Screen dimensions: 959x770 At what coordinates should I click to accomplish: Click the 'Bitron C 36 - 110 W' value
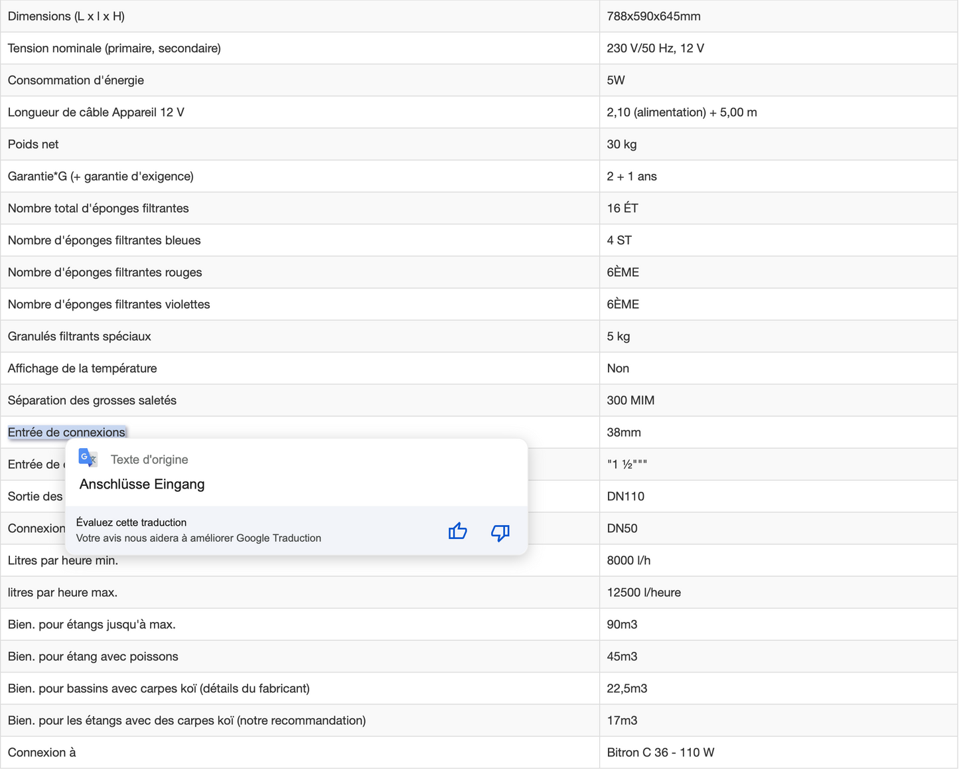coord(660,753)
